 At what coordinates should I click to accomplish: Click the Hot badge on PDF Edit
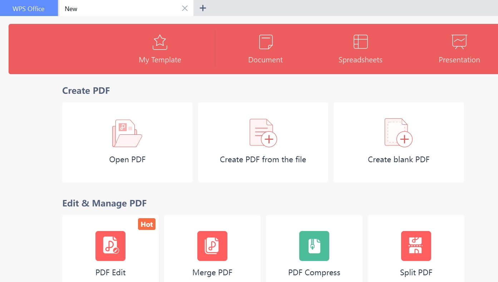point(147,224)
